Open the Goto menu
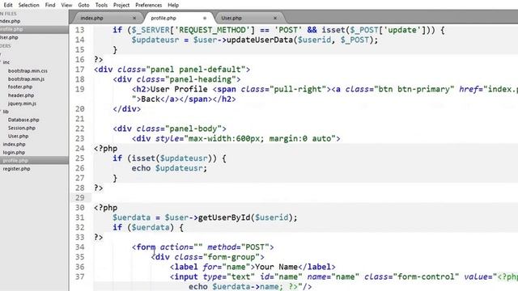Image resolution: width=518 pixels, height=291 pixels. click(x=83, y=5)
